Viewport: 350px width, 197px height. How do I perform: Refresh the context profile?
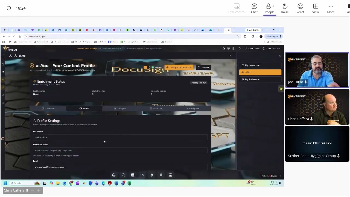pyautogui.click(x=203, y=67)
